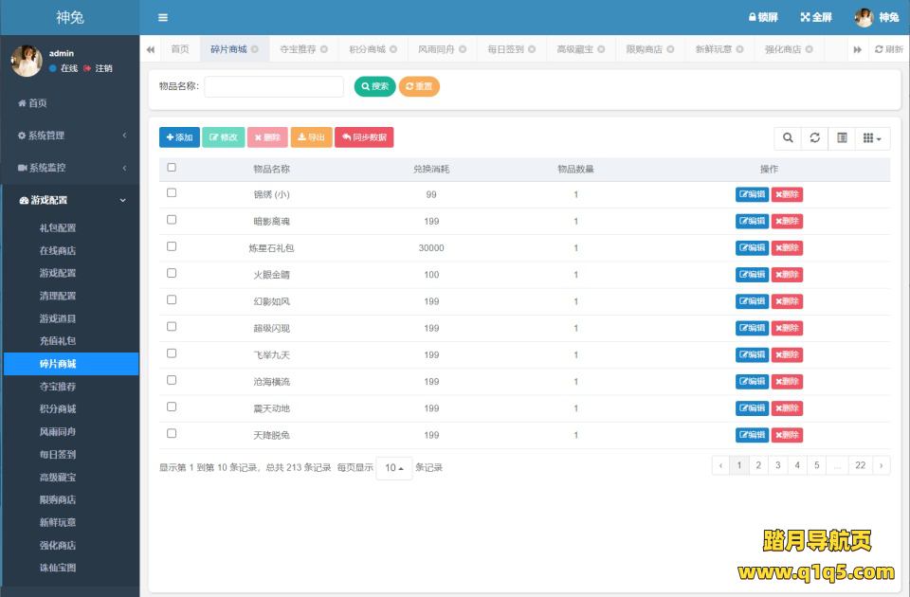Click the blue 添加 button
The height and width of the screenshot is (597, 910).
pyautogui.click(x=179, y=137)
